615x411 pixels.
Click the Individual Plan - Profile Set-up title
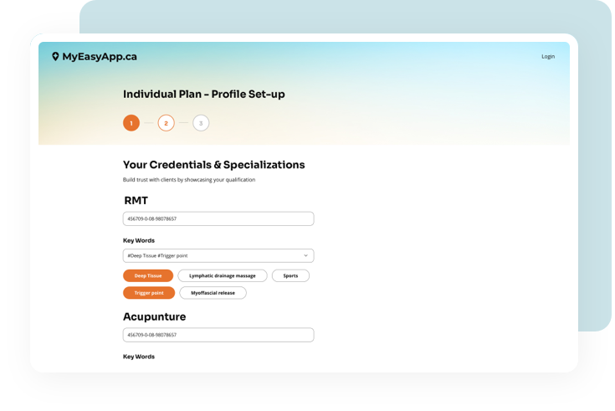click(203, 95)
